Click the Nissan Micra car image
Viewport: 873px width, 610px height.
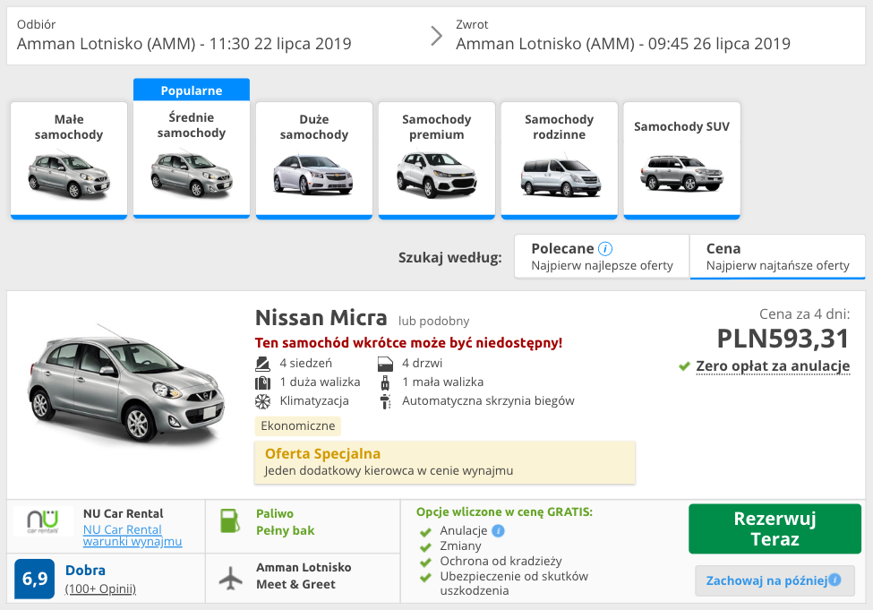pos(126,384)
